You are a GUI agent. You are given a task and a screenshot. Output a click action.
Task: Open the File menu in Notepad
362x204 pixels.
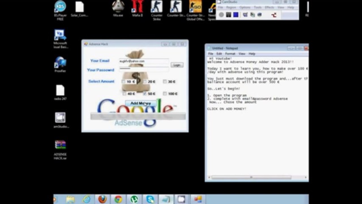tap(211, 54)
